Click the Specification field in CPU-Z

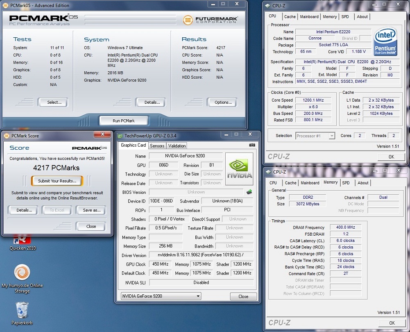[347, 62]
